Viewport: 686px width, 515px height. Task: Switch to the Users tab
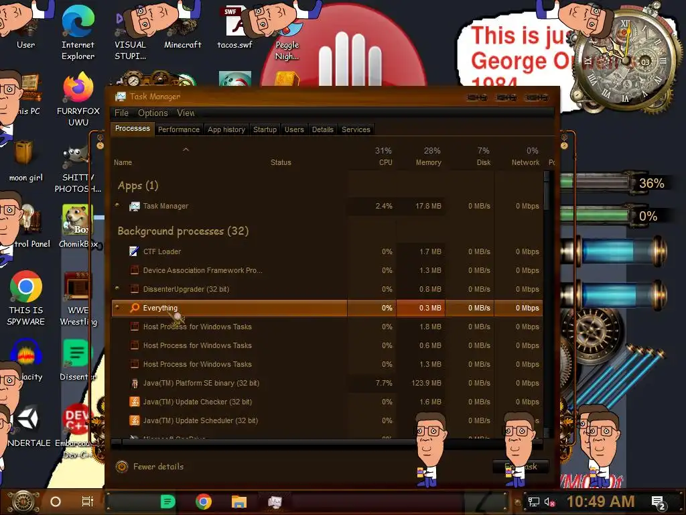click(x=294, y=129)
